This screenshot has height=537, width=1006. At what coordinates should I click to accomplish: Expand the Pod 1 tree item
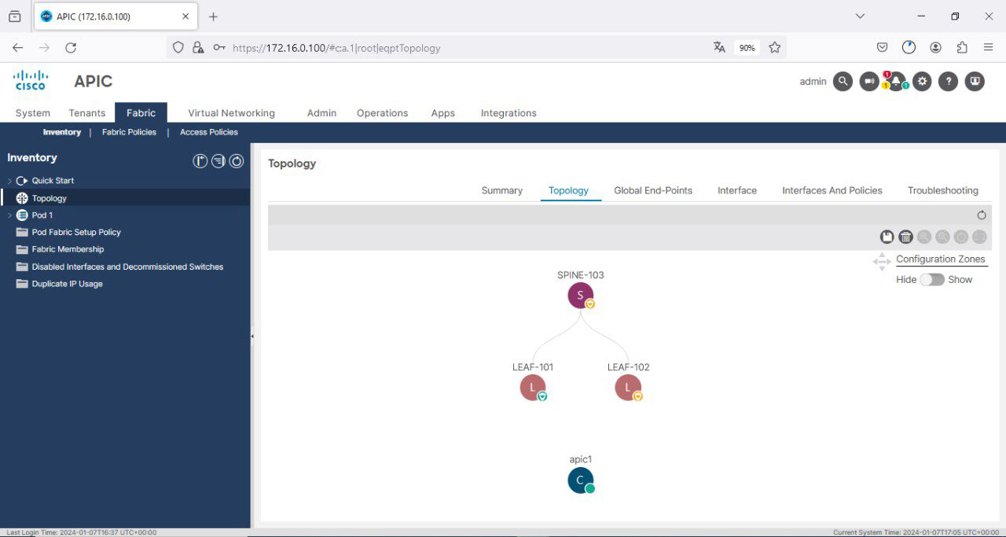[x=9, y=215]
